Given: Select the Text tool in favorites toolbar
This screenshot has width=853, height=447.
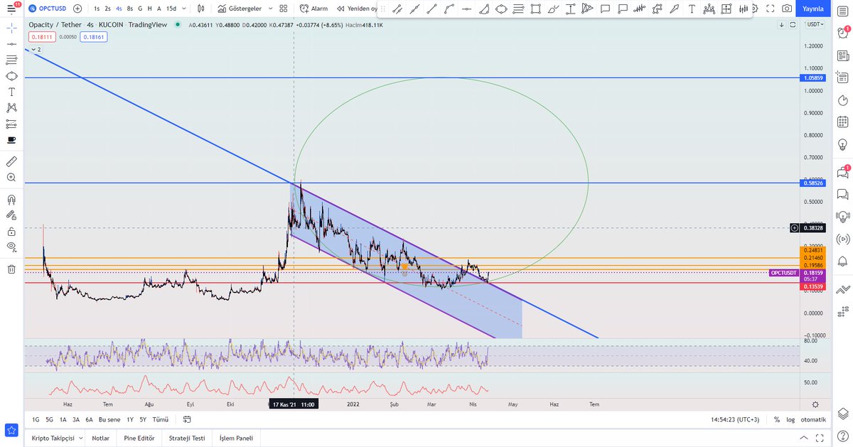Looking at the screenshot, I should pyautogui.click(x=692, y=9).
